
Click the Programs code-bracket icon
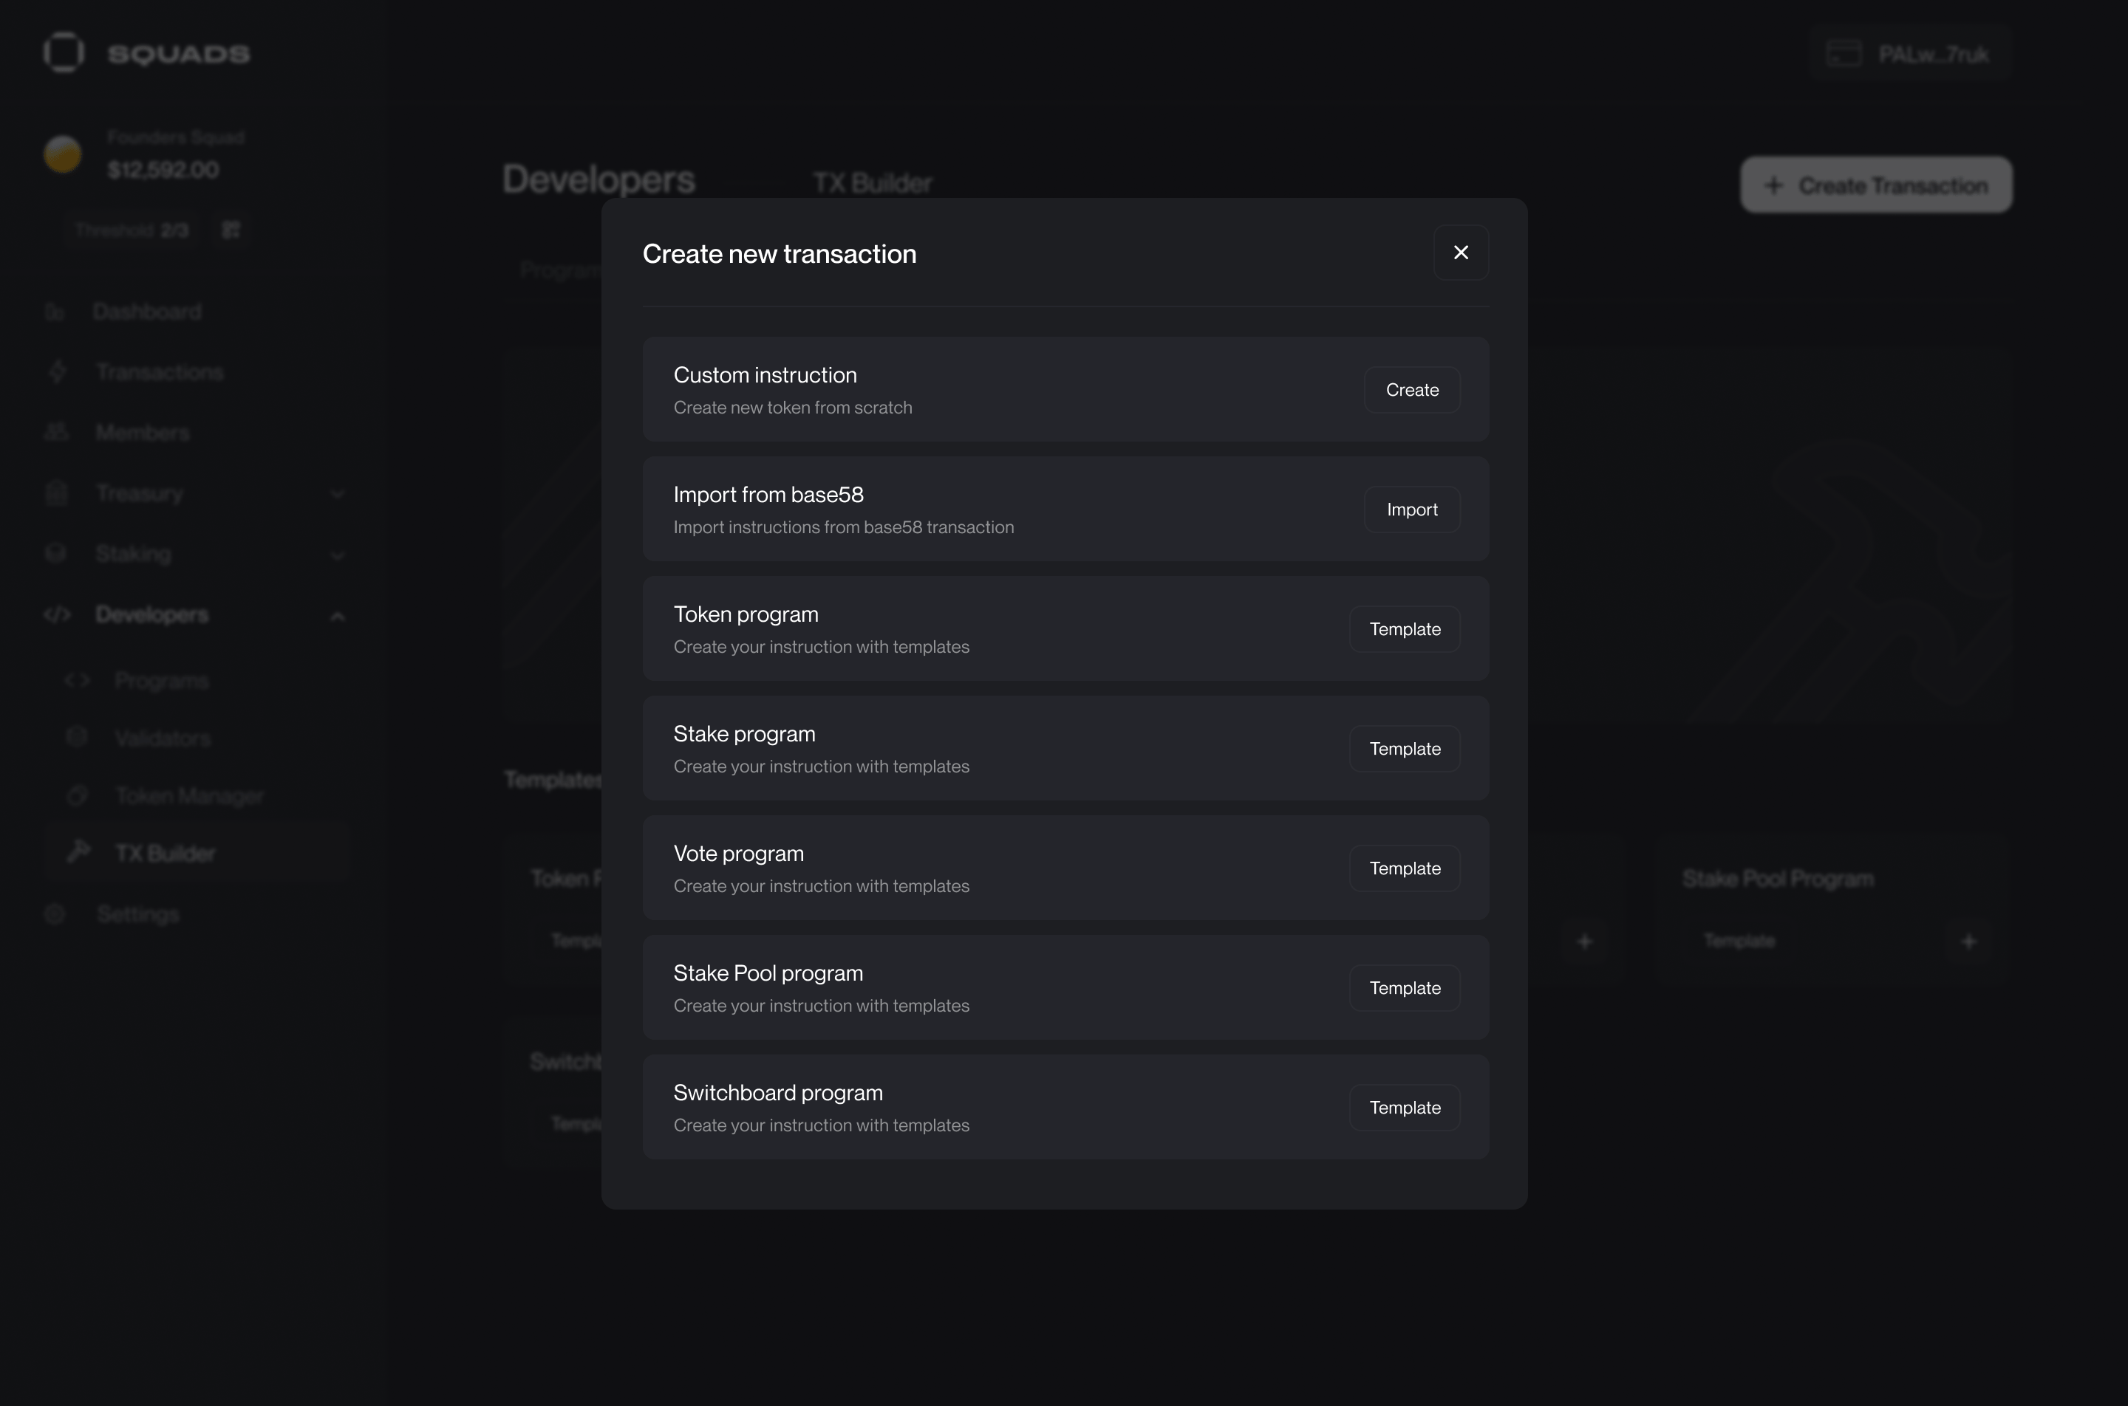pyautogui.click(x=77, y=681)
